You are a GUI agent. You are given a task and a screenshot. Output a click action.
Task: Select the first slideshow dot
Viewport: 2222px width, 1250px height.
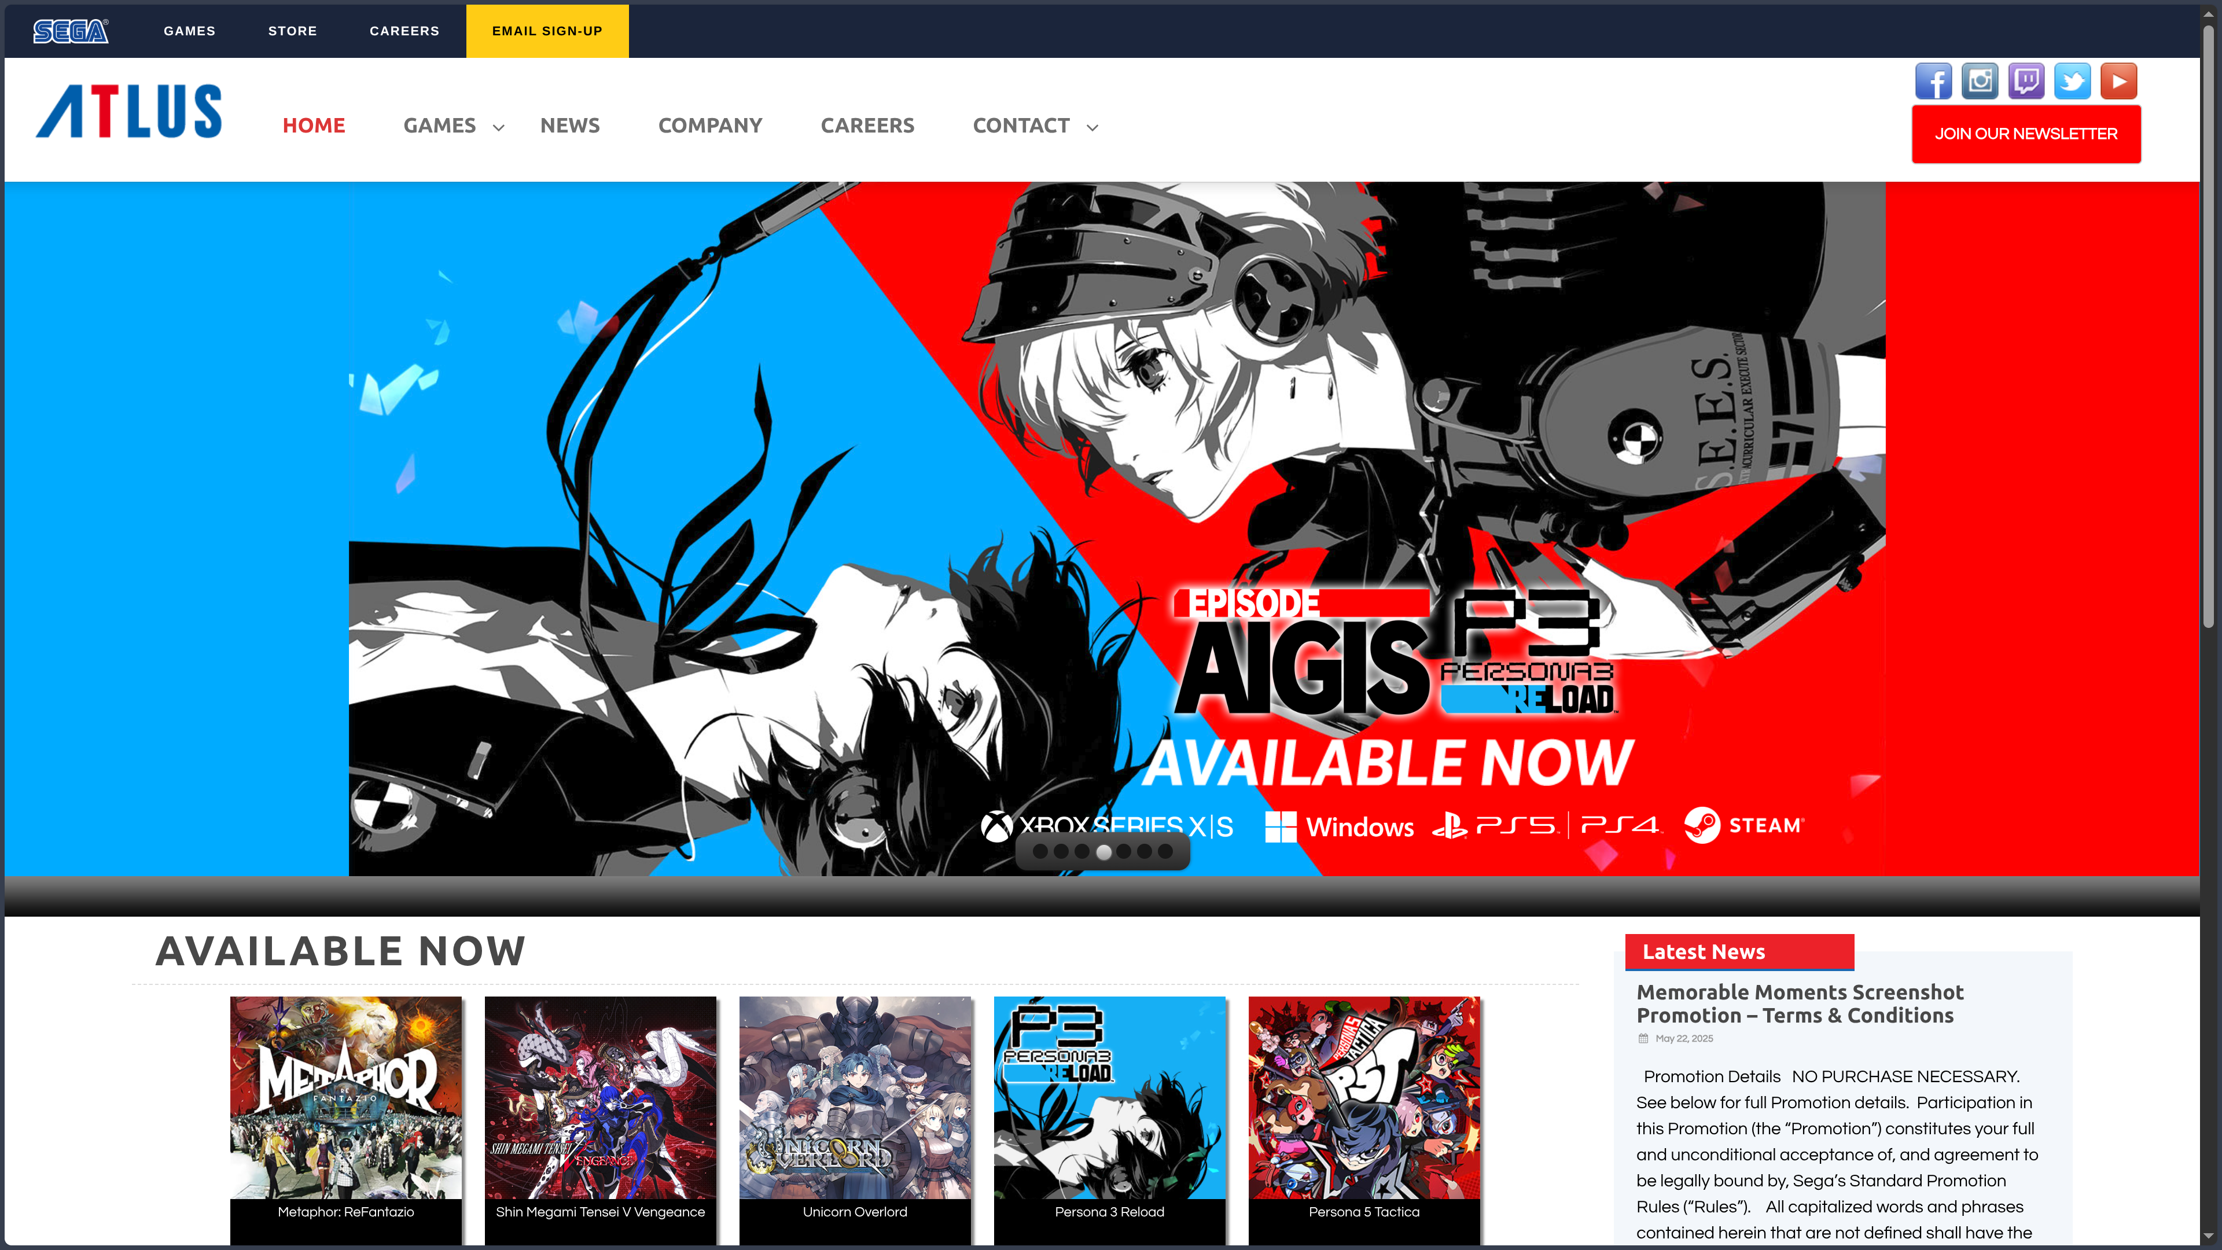(1040, 851)
